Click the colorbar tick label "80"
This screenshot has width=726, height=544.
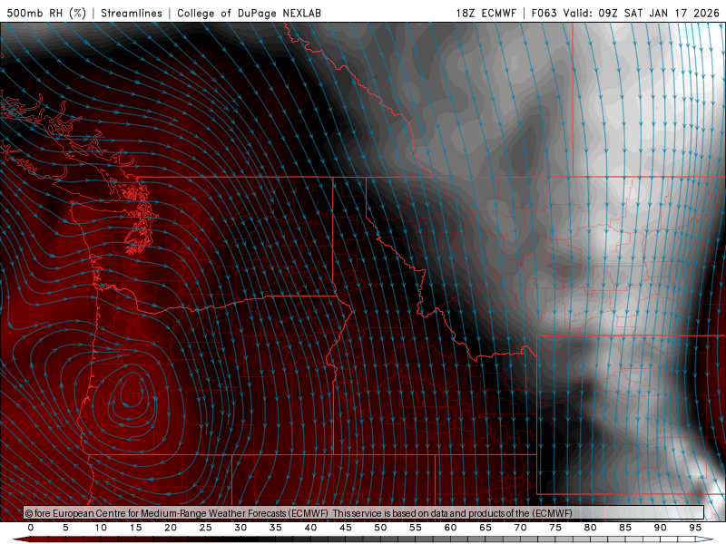tap(591, 528)
